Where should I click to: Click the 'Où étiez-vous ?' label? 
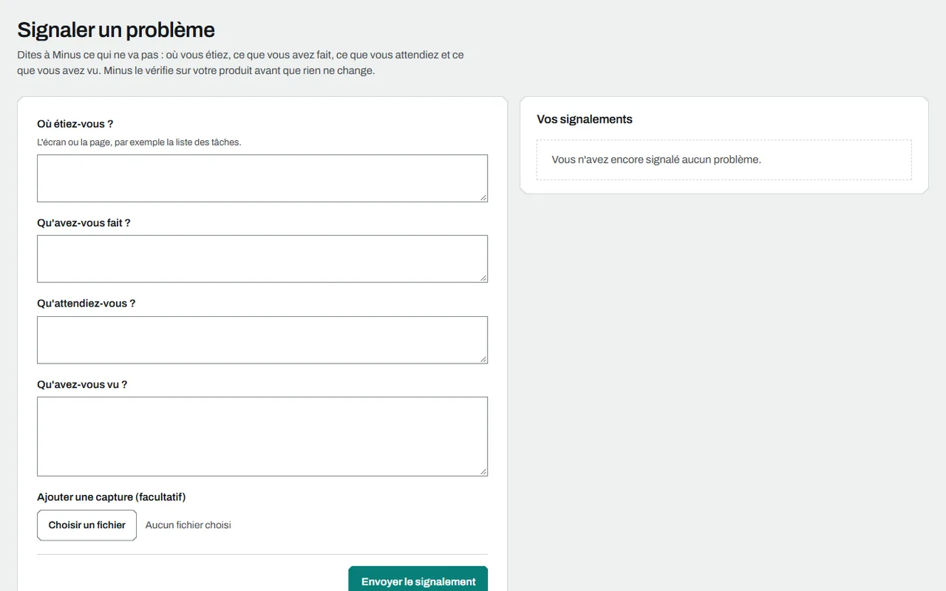75,124
